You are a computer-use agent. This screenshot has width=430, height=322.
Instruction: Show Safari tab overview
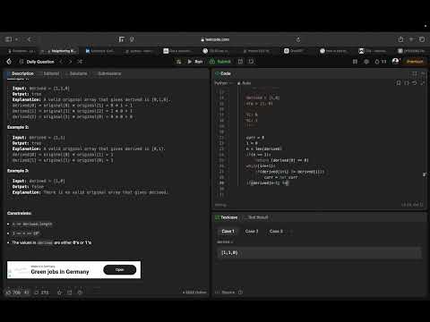(x=422, y=39)
